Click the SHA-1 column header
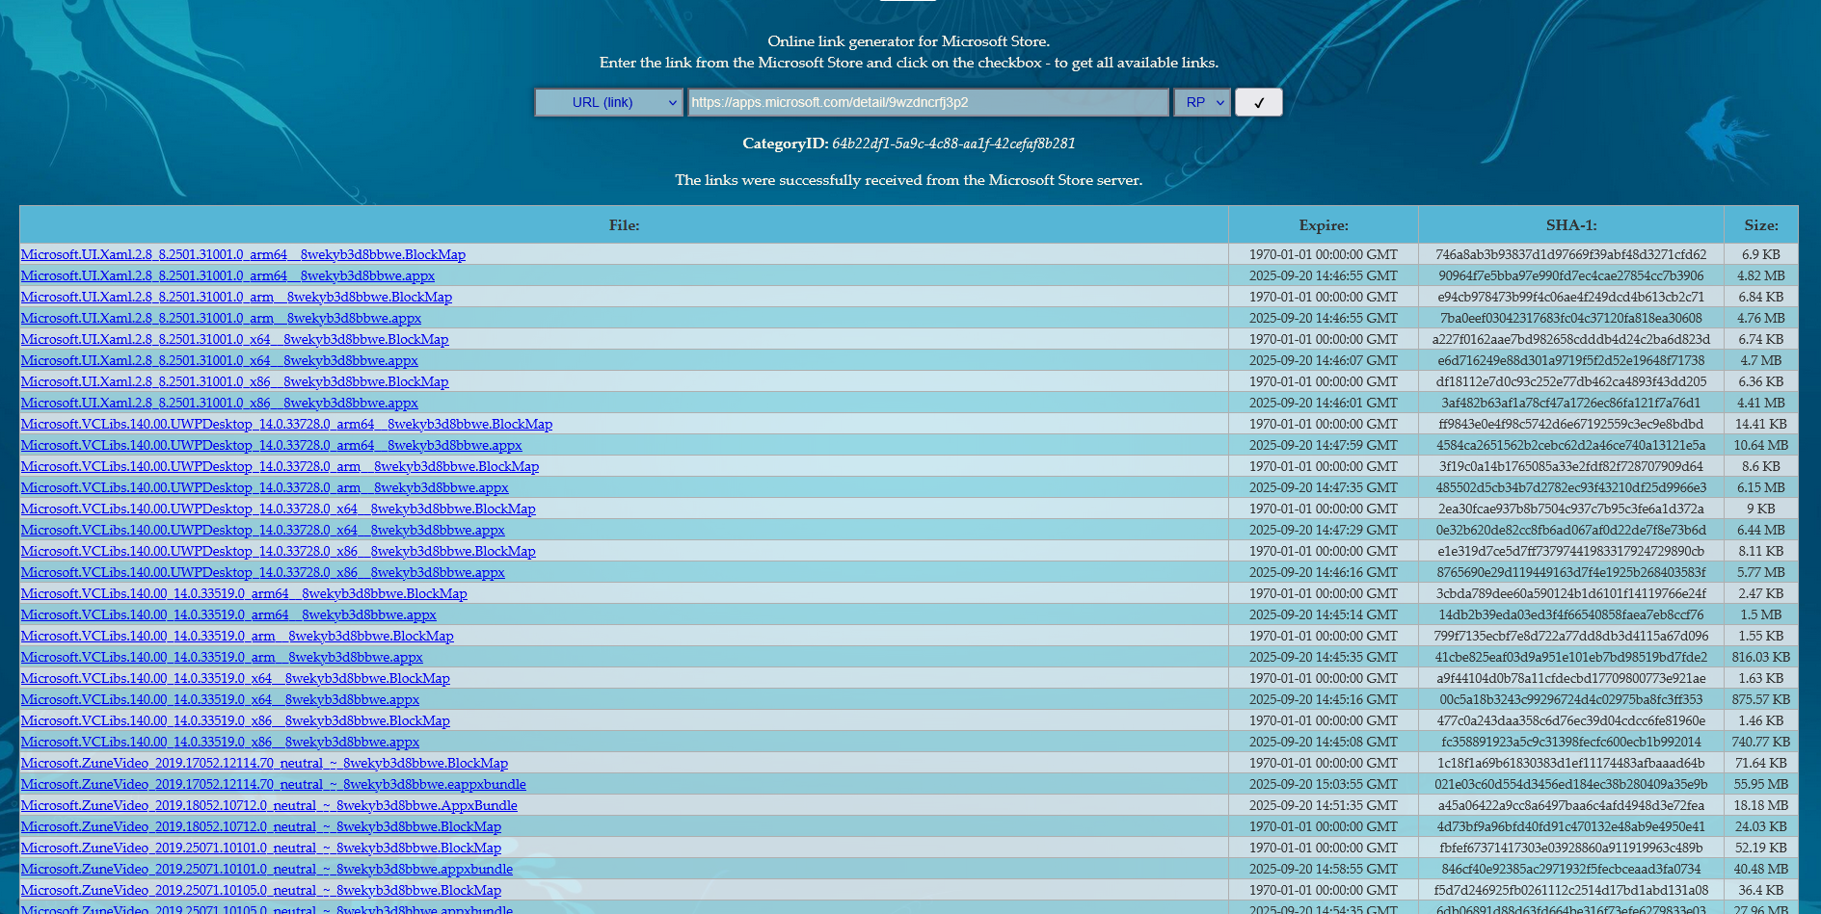Viewport: 1821px width, 914px height. click(x=1571, y=224)
